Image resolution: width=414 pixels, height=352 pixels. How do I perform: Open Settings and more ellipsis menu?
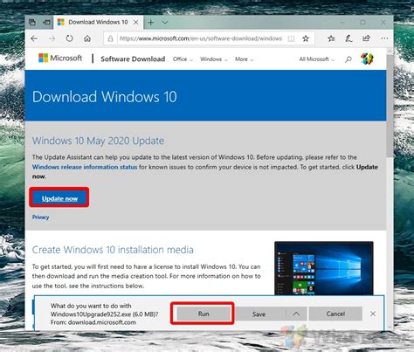384,38
